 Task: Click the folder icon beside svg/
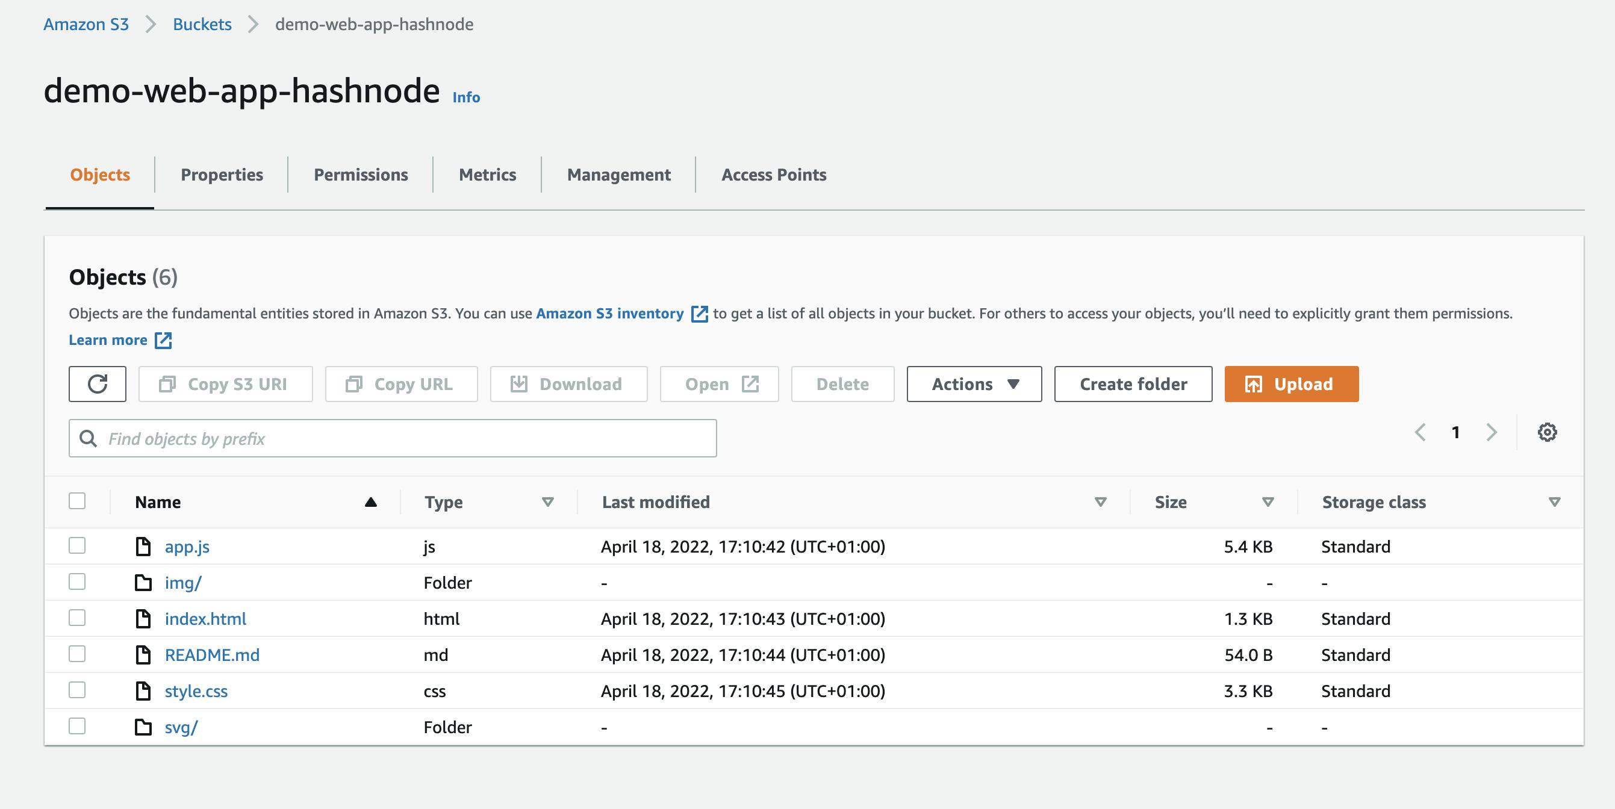pyautogui.click(x=143, y=727)
